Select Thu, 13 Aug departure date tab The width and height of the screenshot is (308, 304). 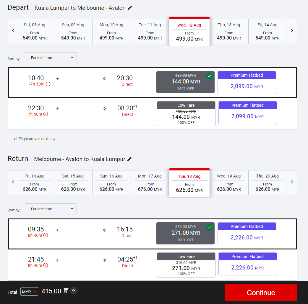point(229,32)
